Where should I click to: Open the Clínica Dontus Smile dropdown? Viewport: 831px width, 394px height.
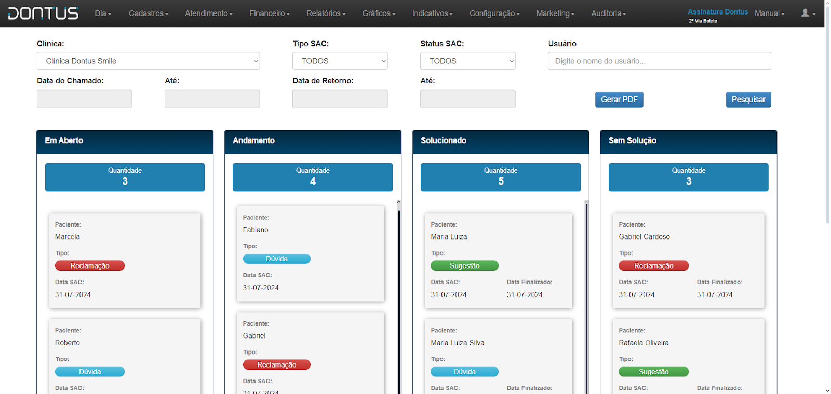[148, 61]
